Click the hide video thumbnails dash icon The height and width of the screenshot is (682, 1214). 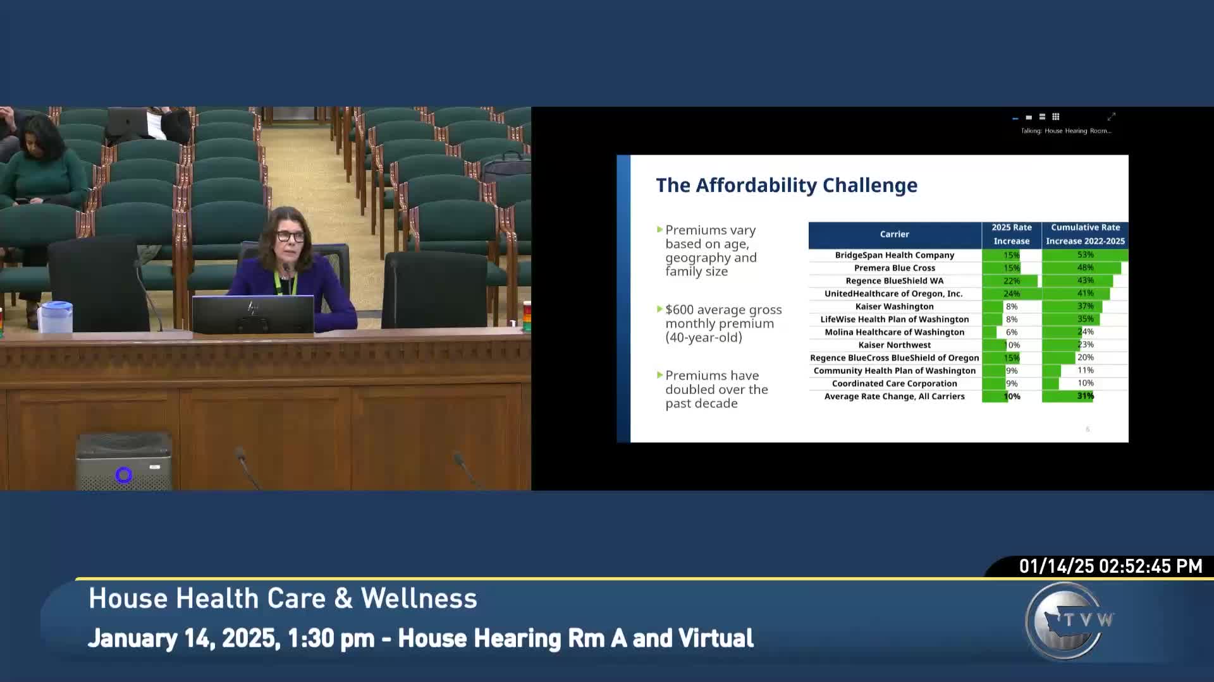coord(1015,118)
